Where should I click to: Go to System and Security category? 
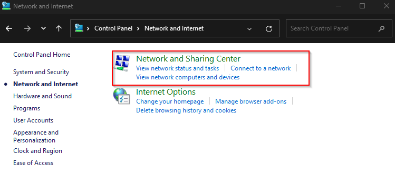[41, 72]
